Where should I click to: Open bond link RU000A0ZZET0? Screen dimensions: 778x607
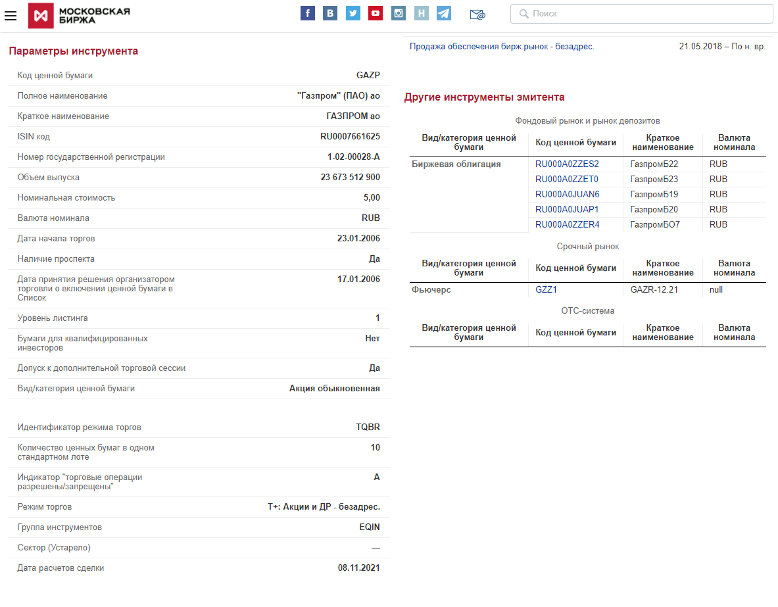[567, 179]
